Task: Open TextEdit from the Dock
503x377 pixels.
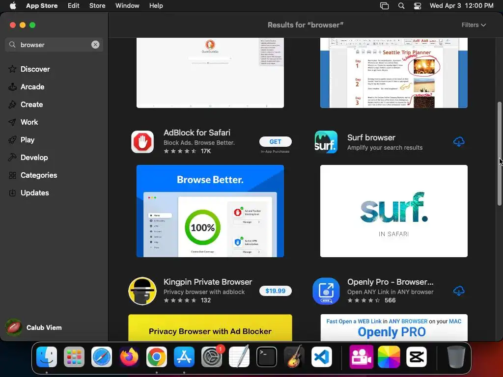Action: point(239,357)
